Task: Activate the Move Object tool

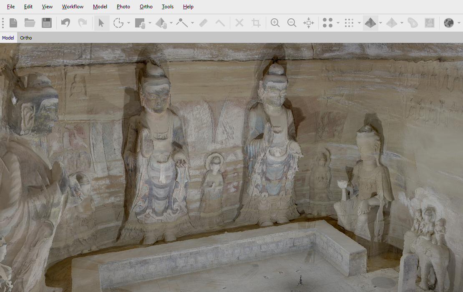Action: (x=161, y=23)
